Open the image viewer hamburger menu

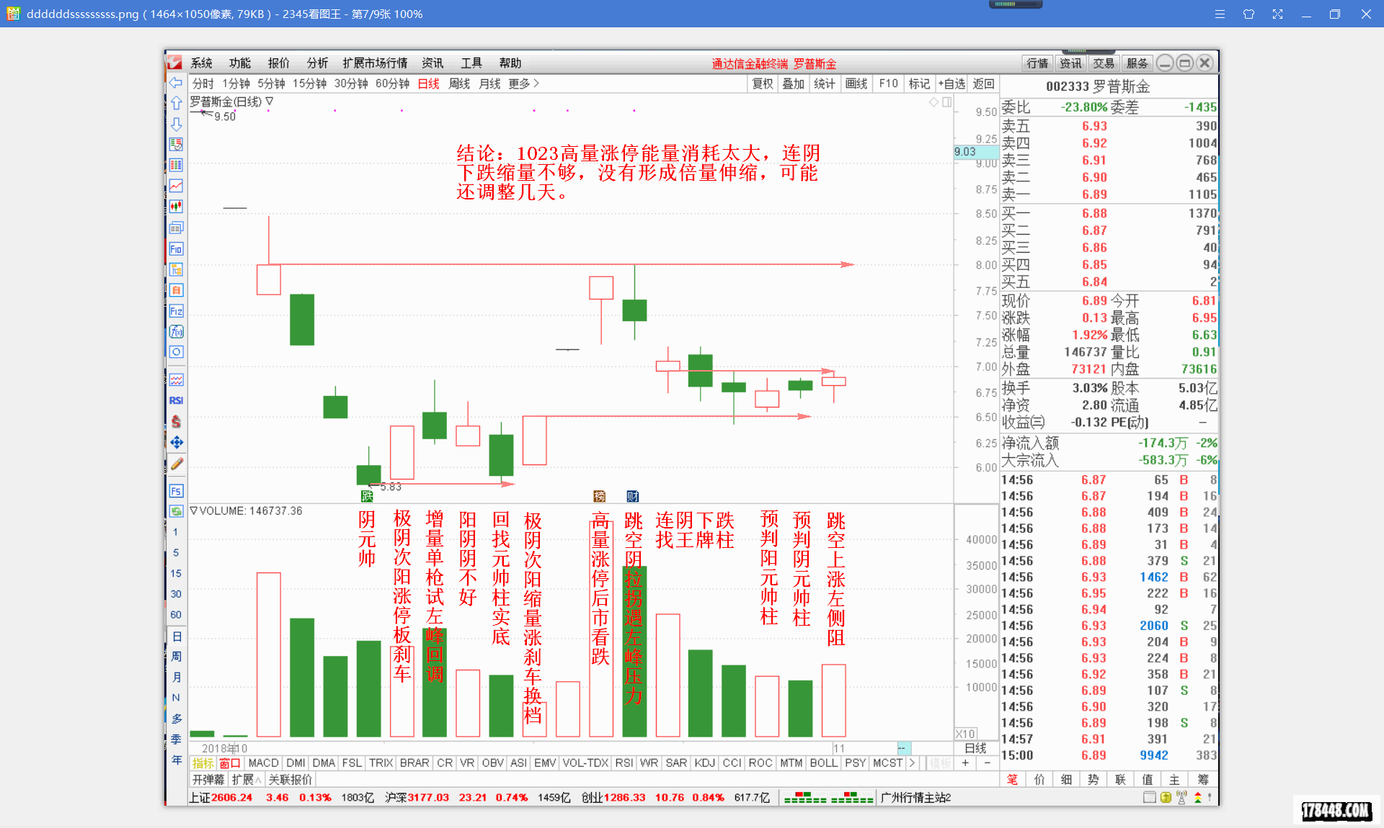[1220, 14]
